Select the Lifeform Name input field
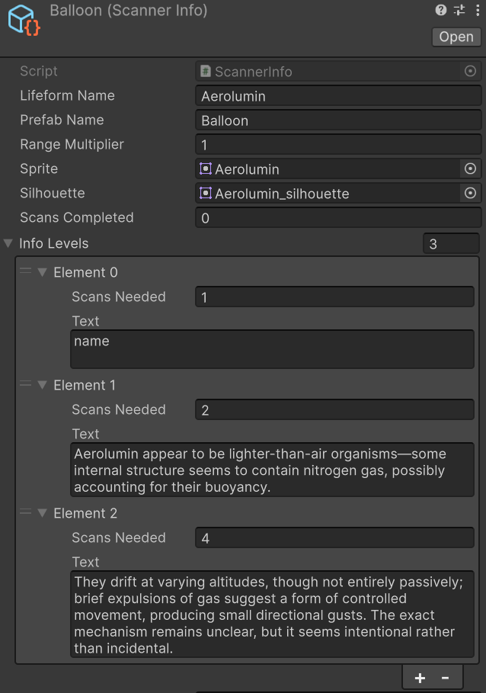 (338, 95)
